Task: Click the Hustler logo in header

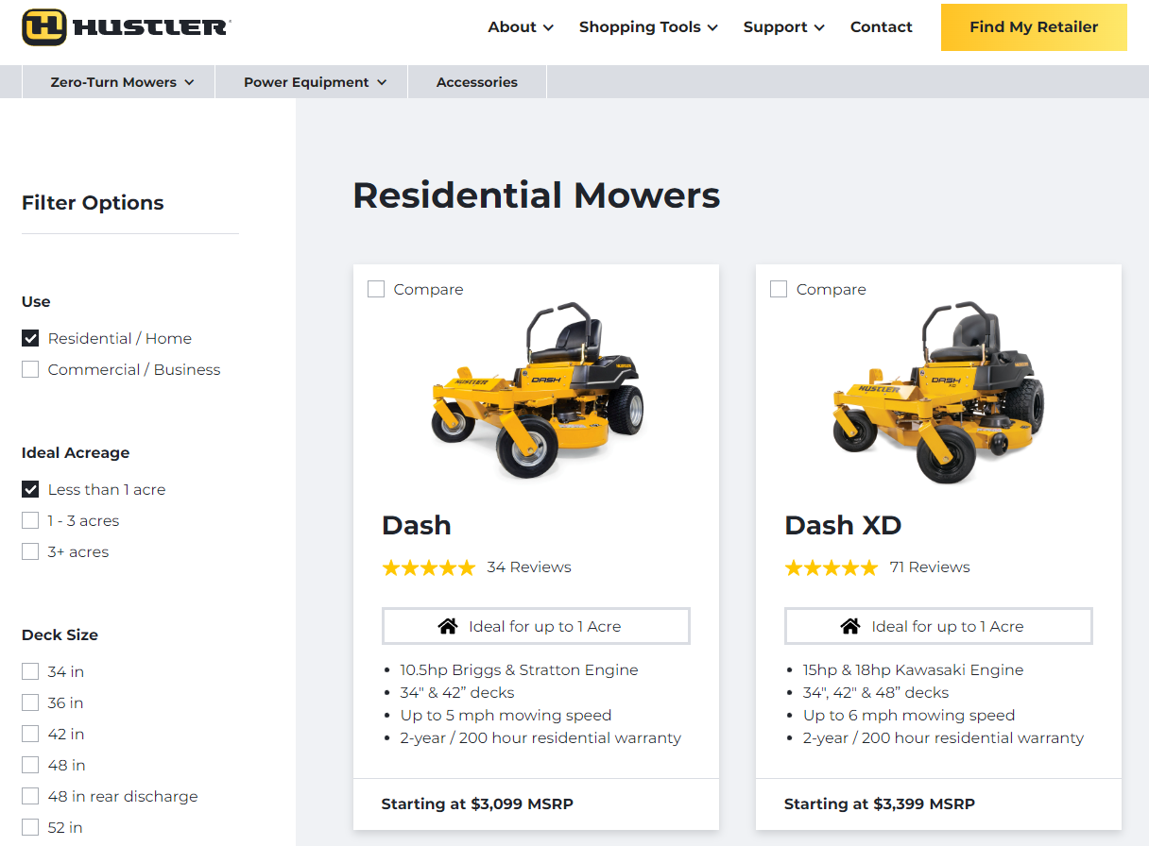Action: click(x=126, y=27)
